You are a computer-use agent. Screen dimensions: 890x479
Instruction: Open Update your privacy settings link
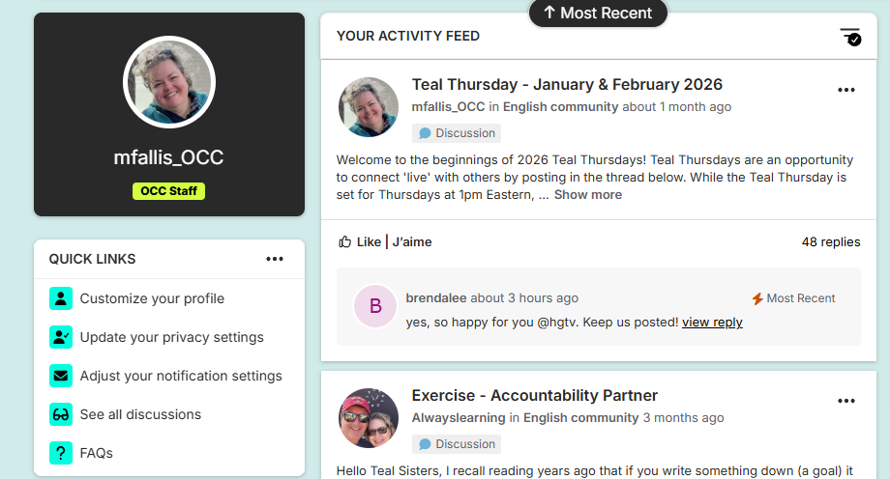[171, 337]
